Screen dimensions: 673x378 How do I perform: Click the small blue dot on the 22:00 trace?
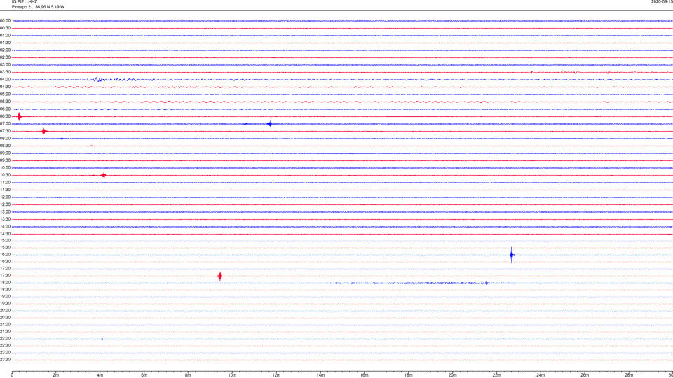(x=102, y=339)
